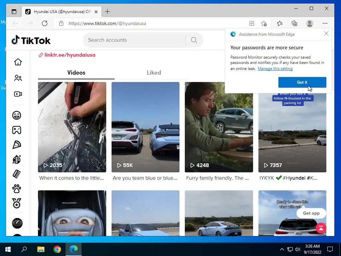The height and width of the screenshot is (256, 341).
Task: Open the Tucson seat with eyes thumbnail
Action: click(x=72, y=213)
